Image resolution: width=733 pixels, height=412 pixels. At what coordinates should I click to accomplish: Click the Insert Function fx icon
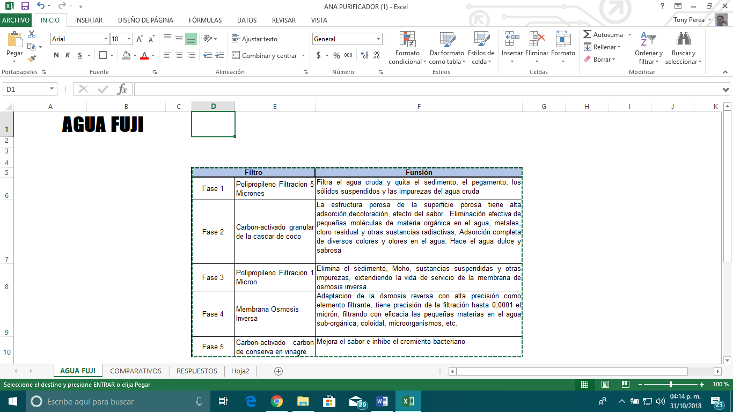pyautogui.click(x=122, y=89)
